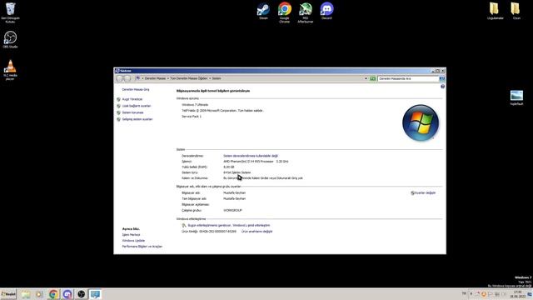Viewport: 533px width, 300px height.
Task: Open the address bar history dropdown arrow
Action: tap(366, 78)
